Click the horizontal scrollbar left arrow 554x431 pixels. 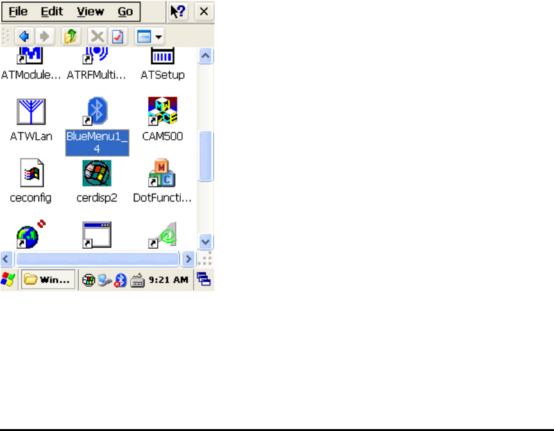coord(6,259)
